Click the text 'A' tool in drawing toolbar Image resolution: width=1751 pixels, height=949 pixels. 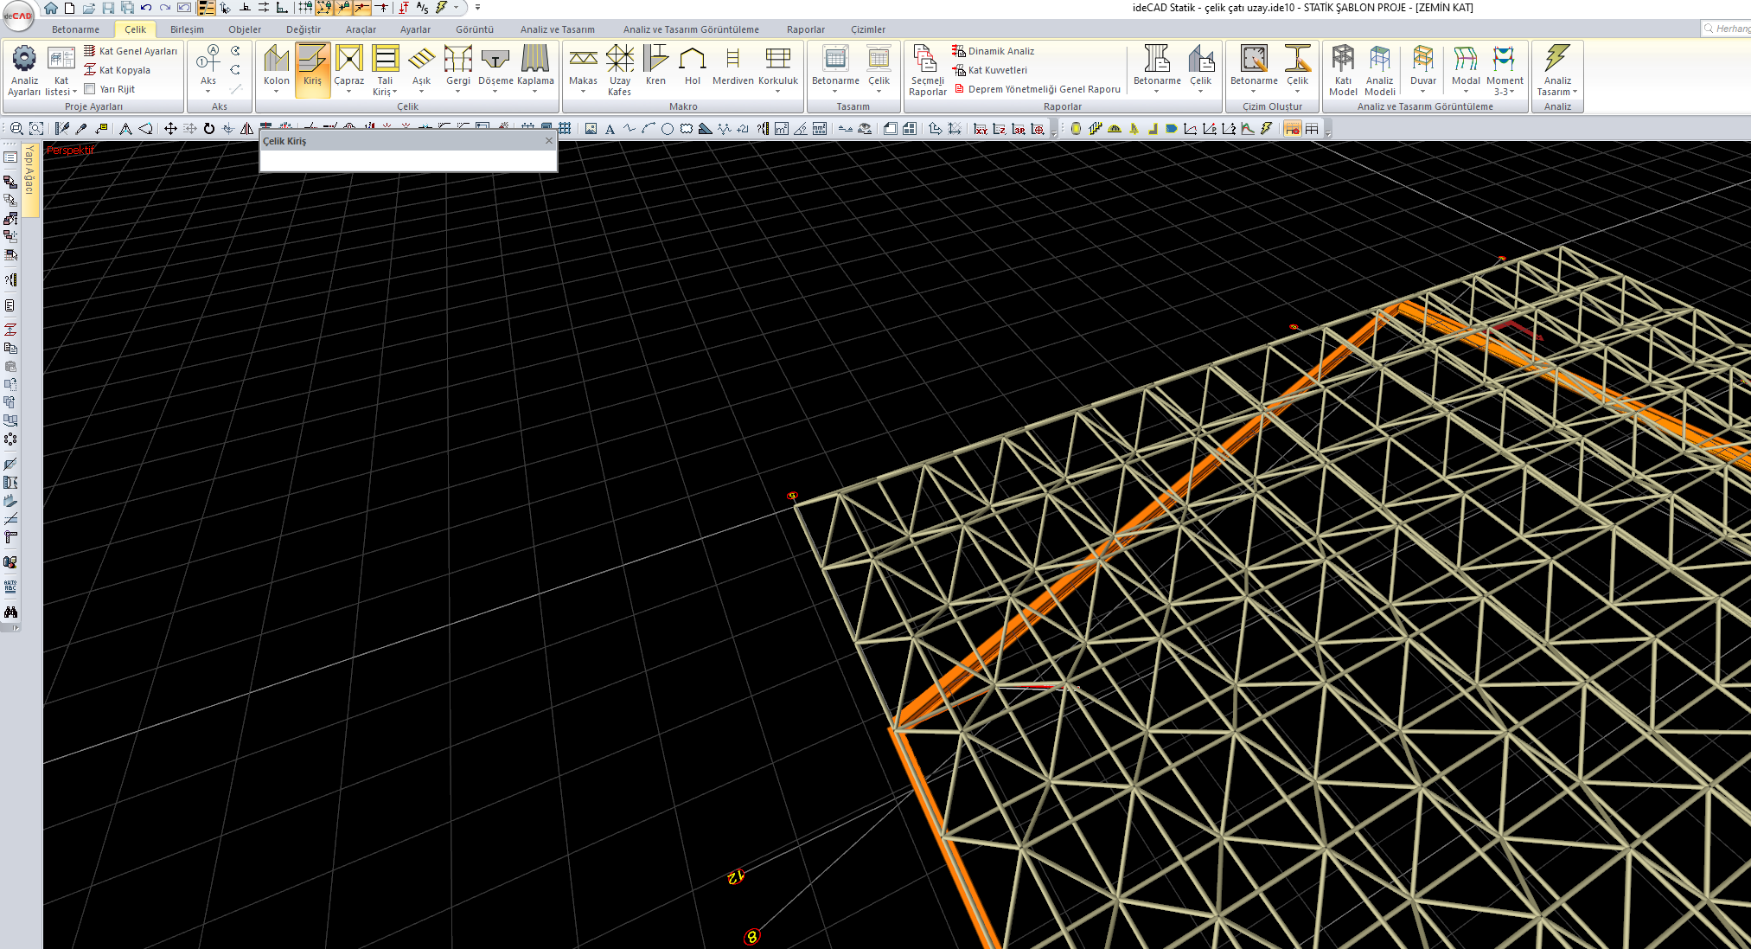pyautogui.click(x=610, y=129)
